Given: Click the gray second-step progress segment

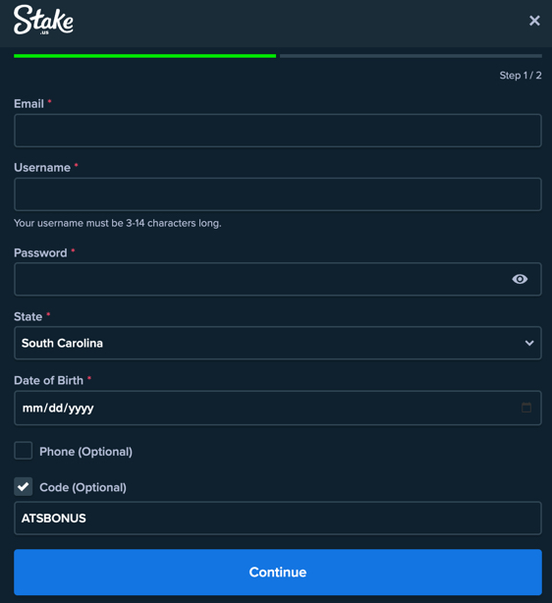Looking at the screenshot, I should tap(411, 56).
